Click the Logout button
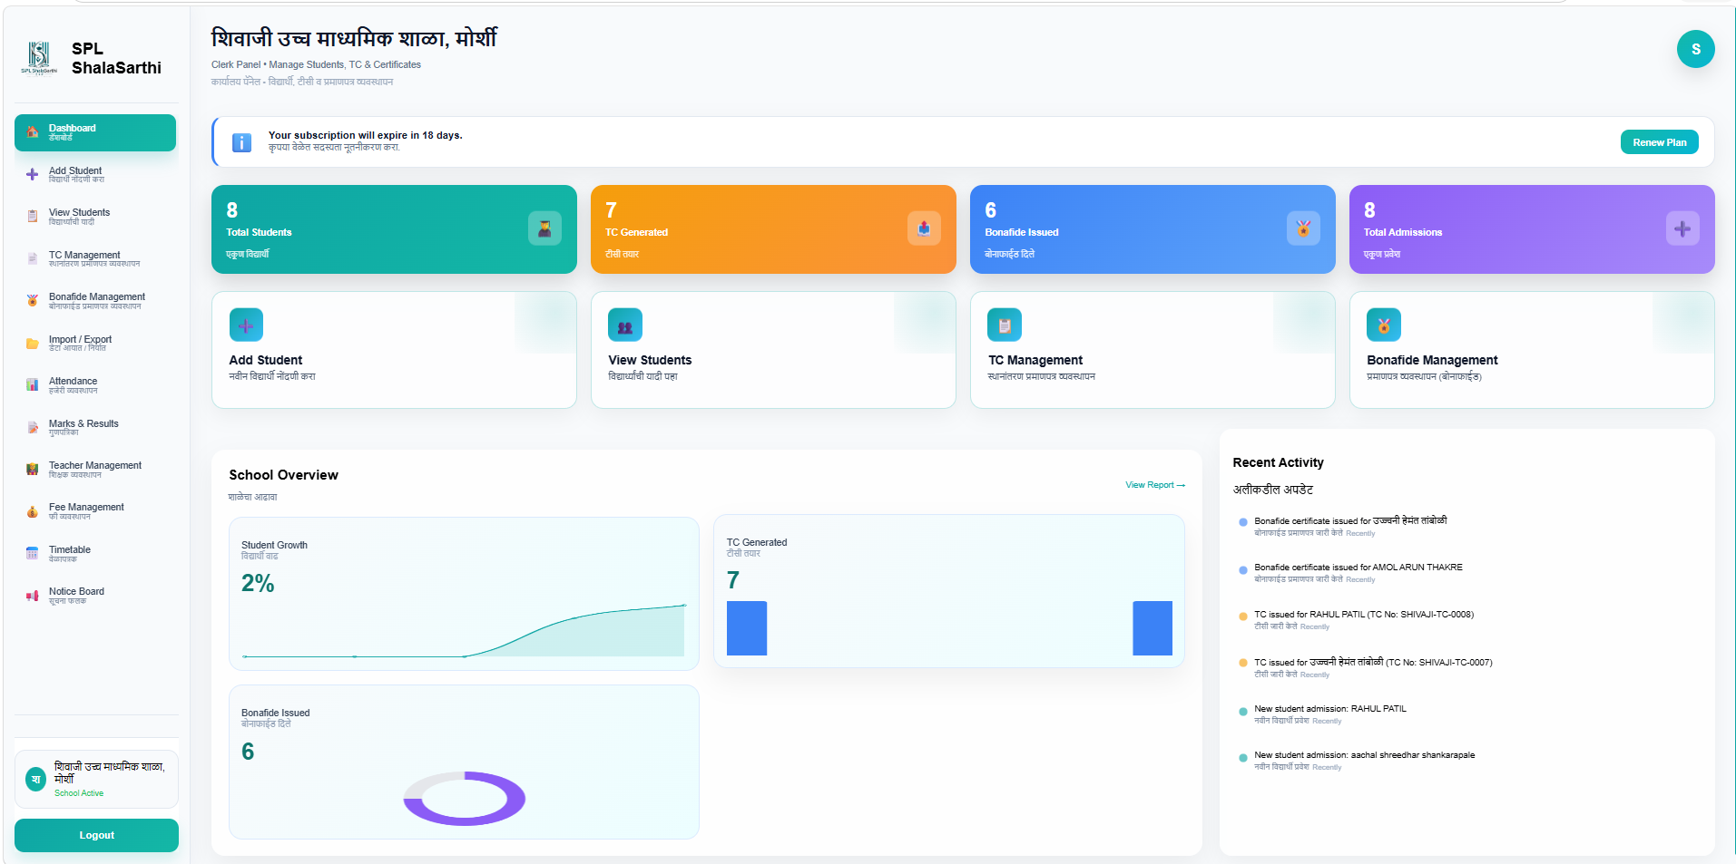Viewport: 1736px width, 864px height. pyautogui.click(x=96, y=835)
